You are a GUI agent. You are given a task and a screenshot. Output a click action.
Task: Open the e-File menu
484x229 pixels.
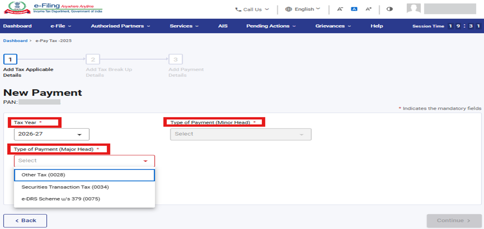pos(60,26)
